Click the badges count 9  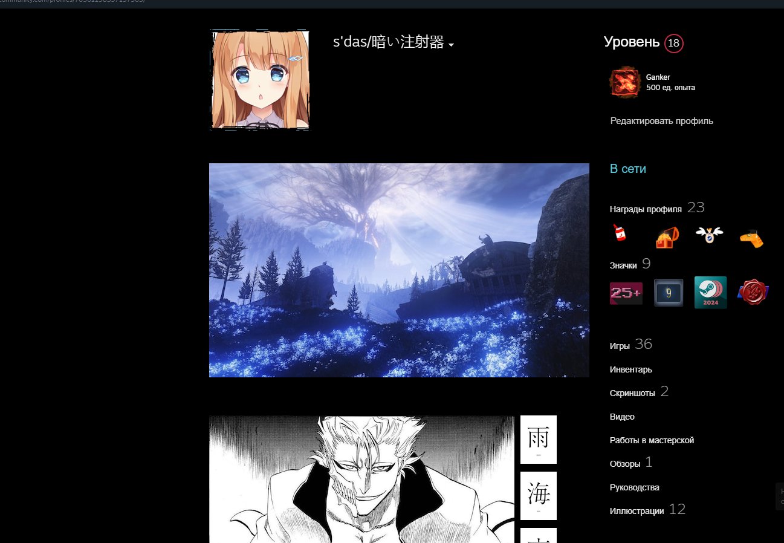(647, 264)
